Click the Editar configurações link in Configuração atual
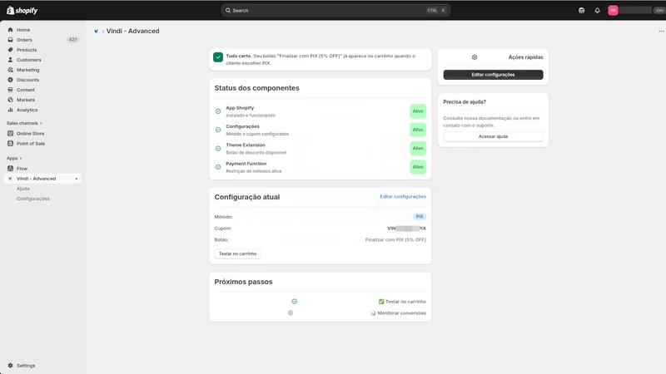The height and width of the screenshot is (374, 666). click(x=403, y=196)
